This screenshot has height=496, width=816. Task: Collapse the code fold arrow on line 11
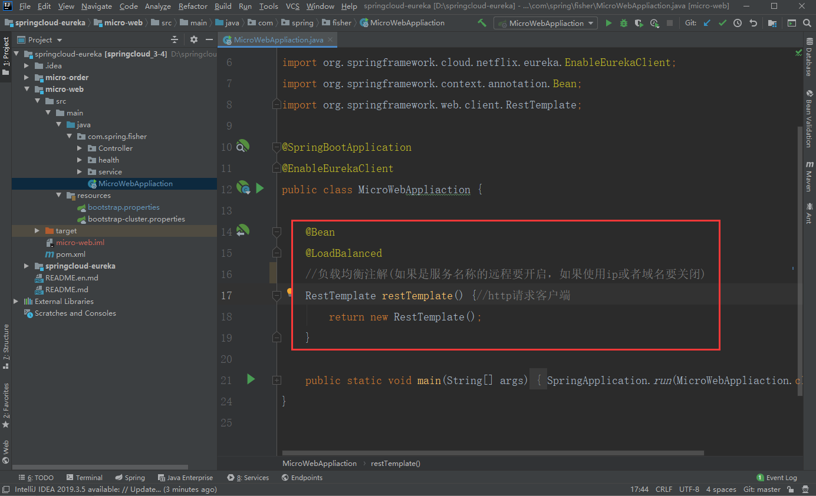click(x=277, y=167)
